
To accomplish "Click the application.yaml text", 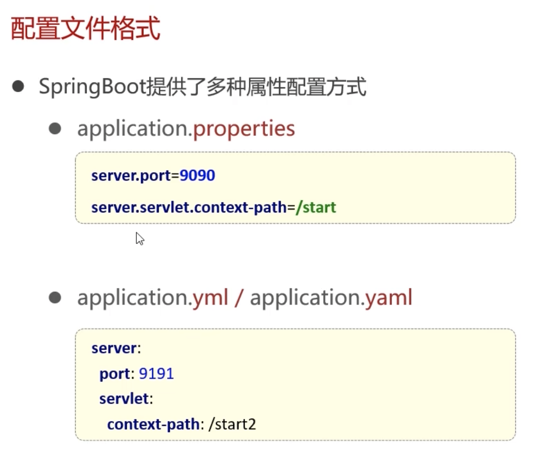I will (331, 298).
